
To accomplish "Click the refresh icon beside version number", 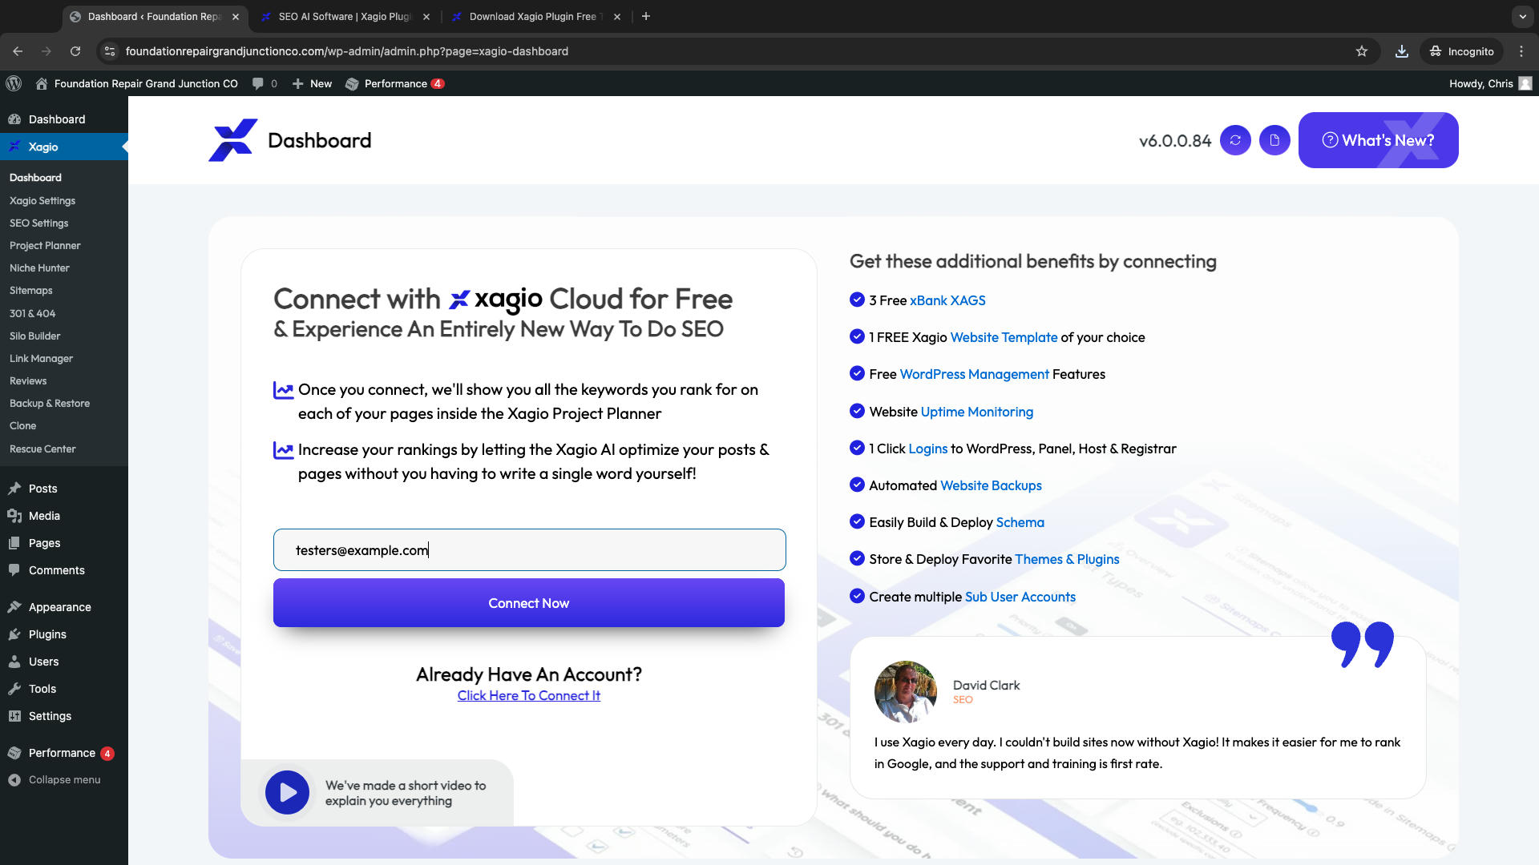I will (x=1235, y=140).
